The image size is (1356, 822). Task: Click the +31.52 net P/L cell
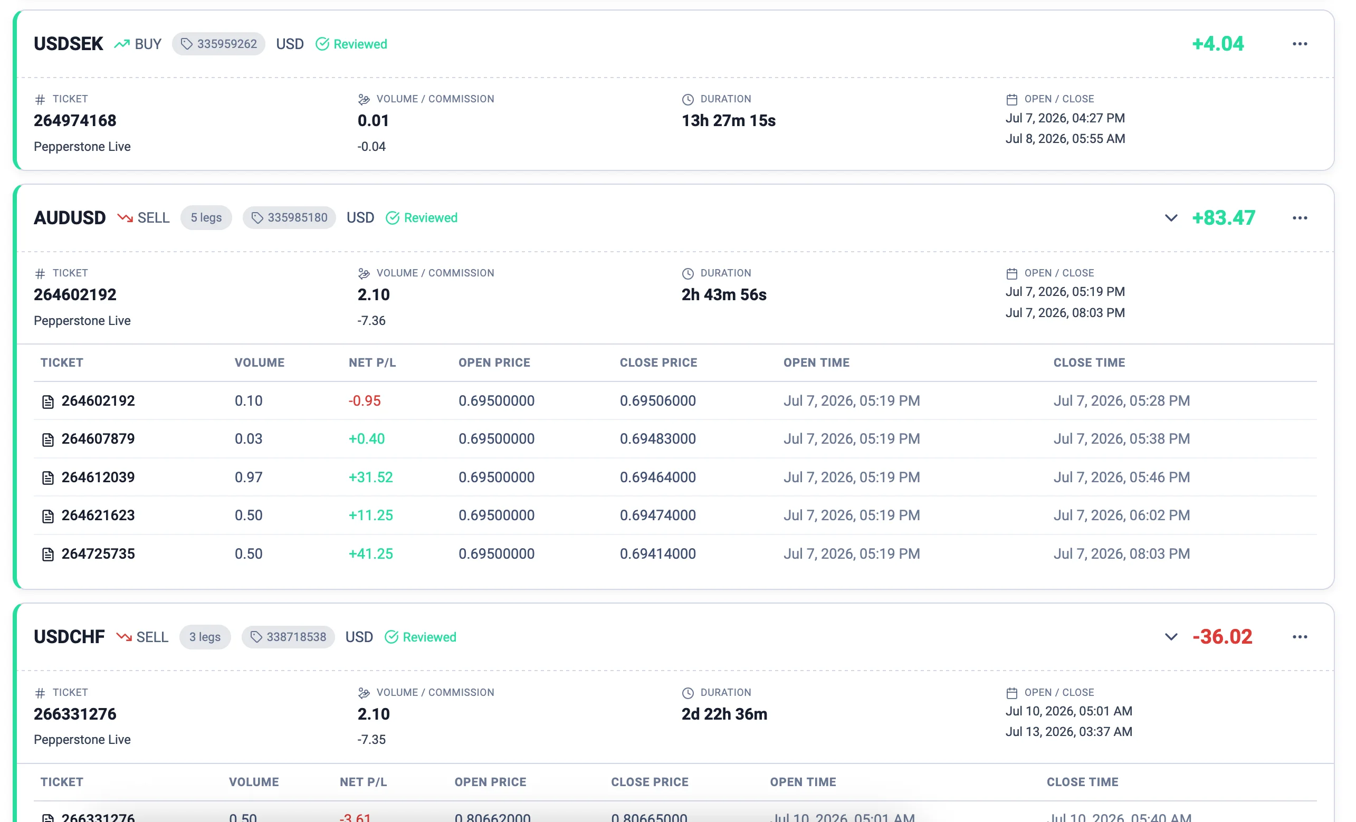pyautogui.click(x=370, y=477)
